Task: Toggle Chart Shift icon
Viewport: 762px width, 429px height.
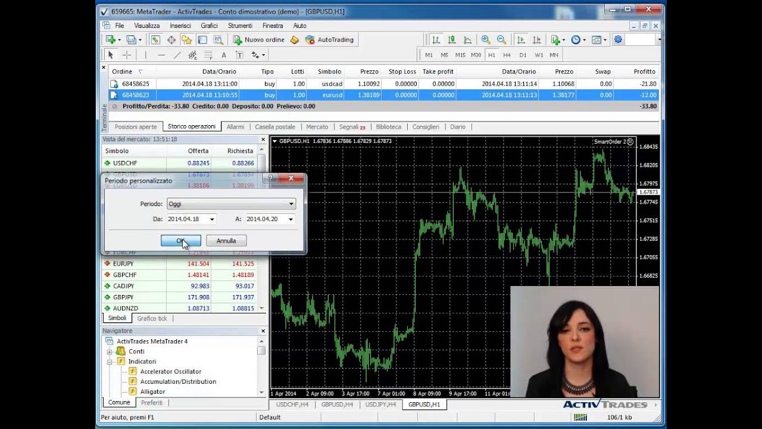Action: 537,40
